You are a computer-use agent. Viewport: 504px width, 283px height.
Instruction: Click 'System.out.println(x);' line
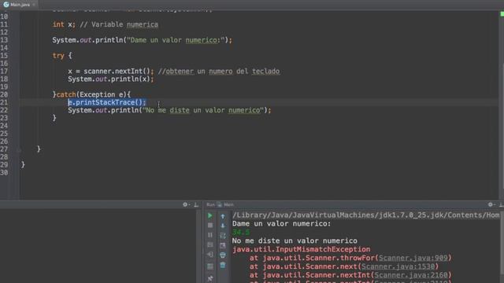point(111,79)
